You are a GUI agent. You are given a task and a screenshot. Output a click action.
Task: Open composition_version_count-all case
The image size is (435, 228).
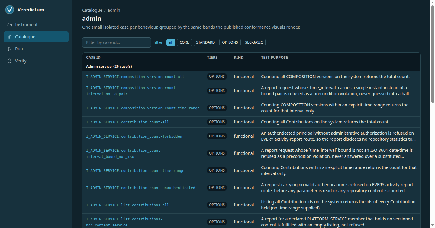[x=135, y=77]
